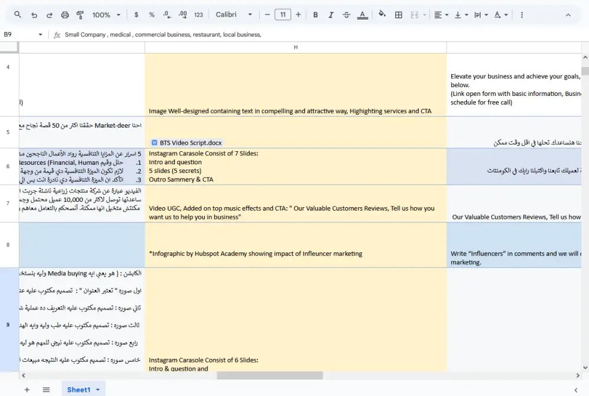This screenshot has height=396, width=589.
Task: Open more toolbar options menu
Action: coord(522,15)
